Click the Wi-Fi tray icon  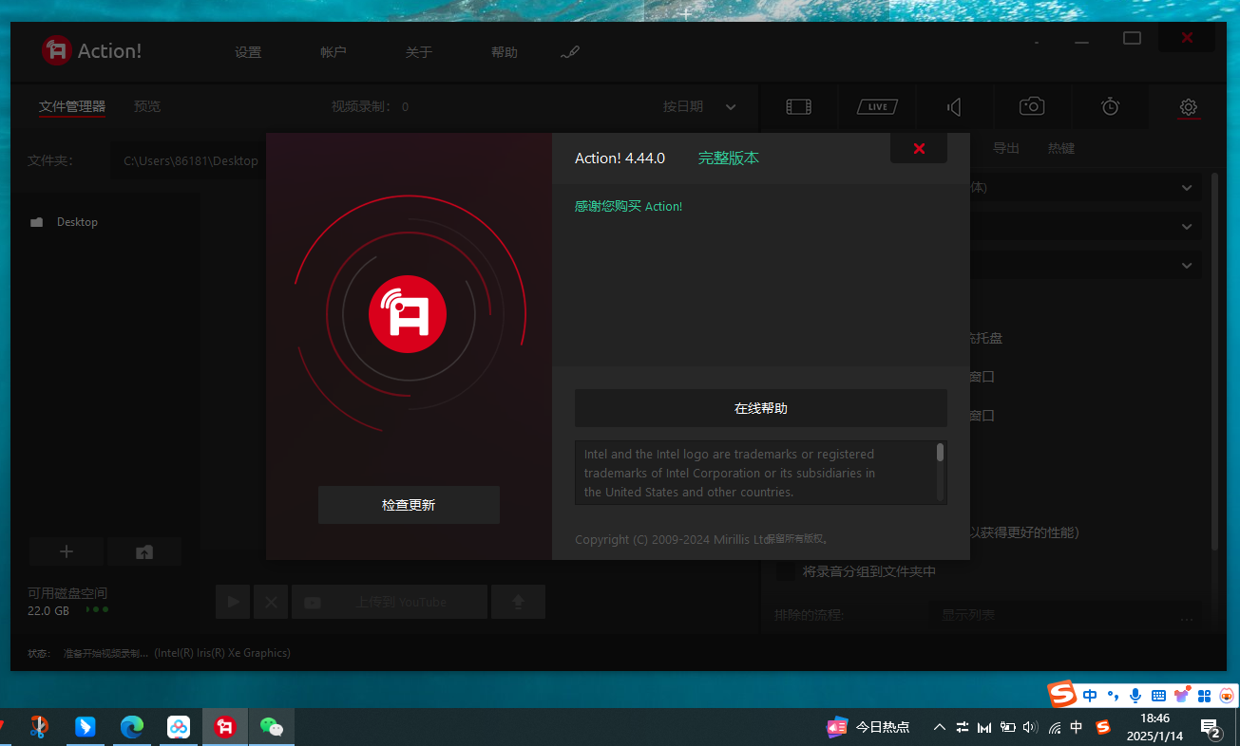(1055, 727)
